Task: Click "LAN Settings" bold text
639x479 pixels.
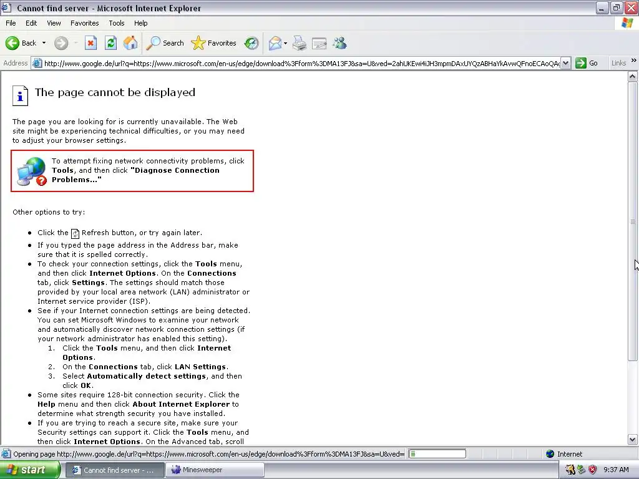Action: click(x=200, y=367)
